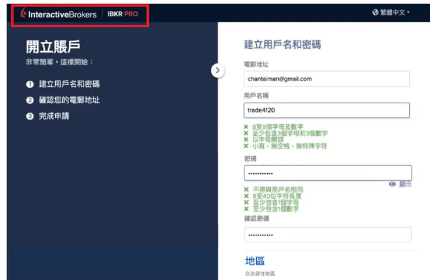This screenshot has width=430, height=280.
Task: Click the rule 至少包含3個字母和3個數字
Action: (x=290, y=133)
